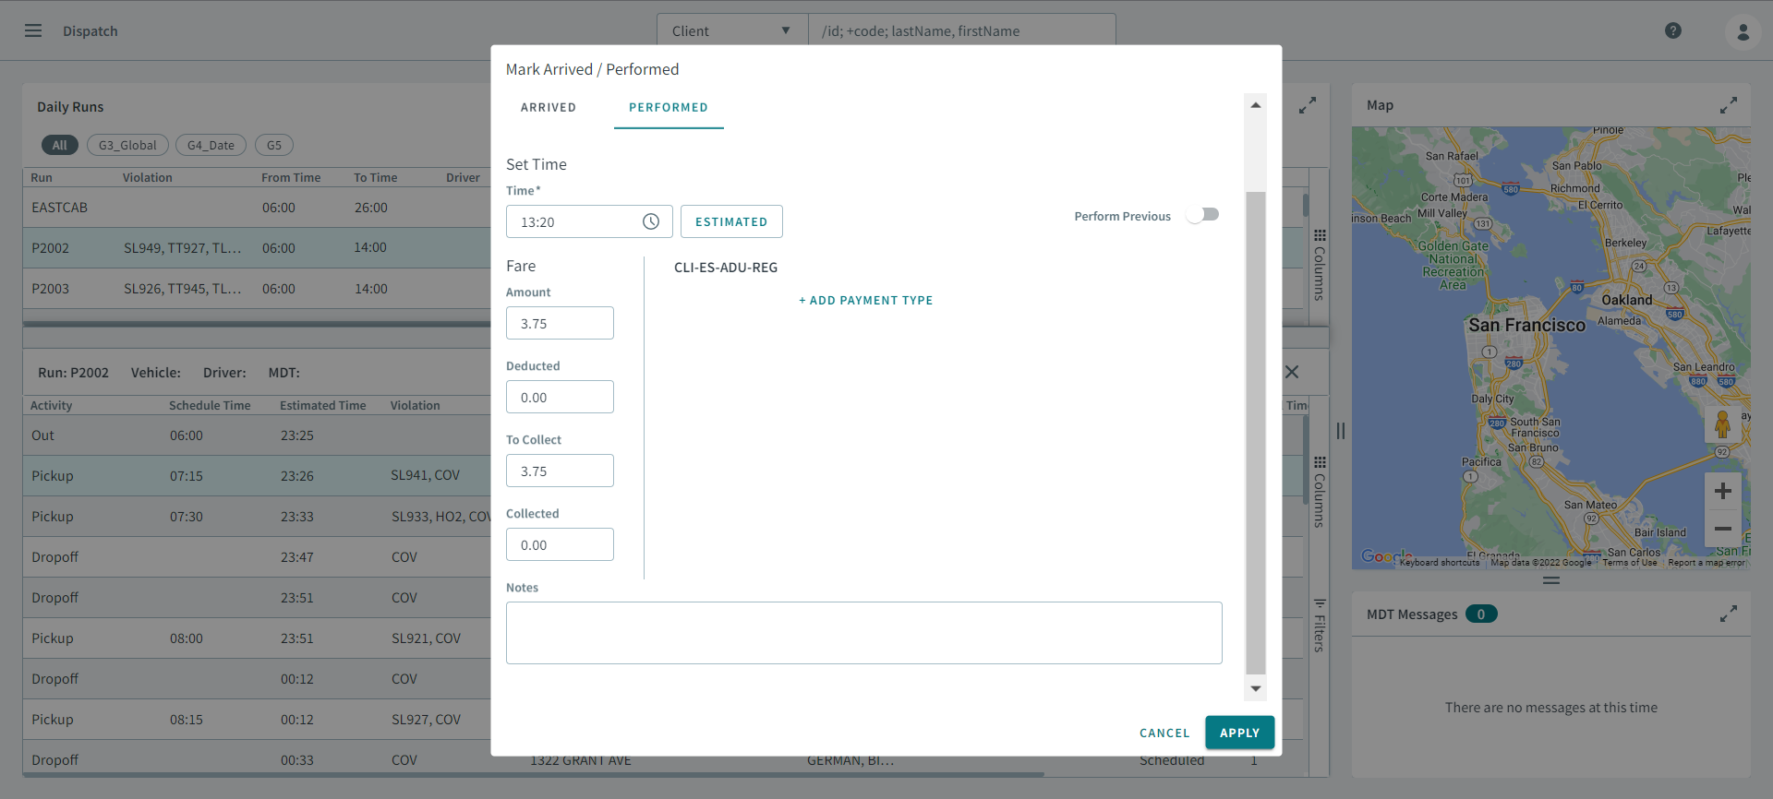Click the Dispatch page title
1773x799 pixels.
pos(90,30)
